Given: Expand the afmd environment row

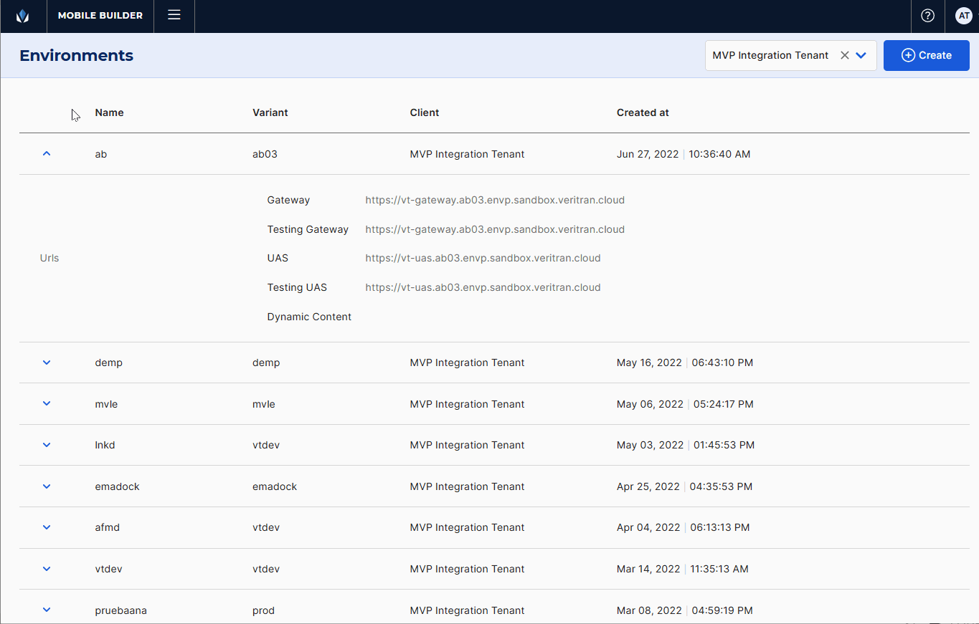Looking at the screenshot, I should [x=47, y=527].
